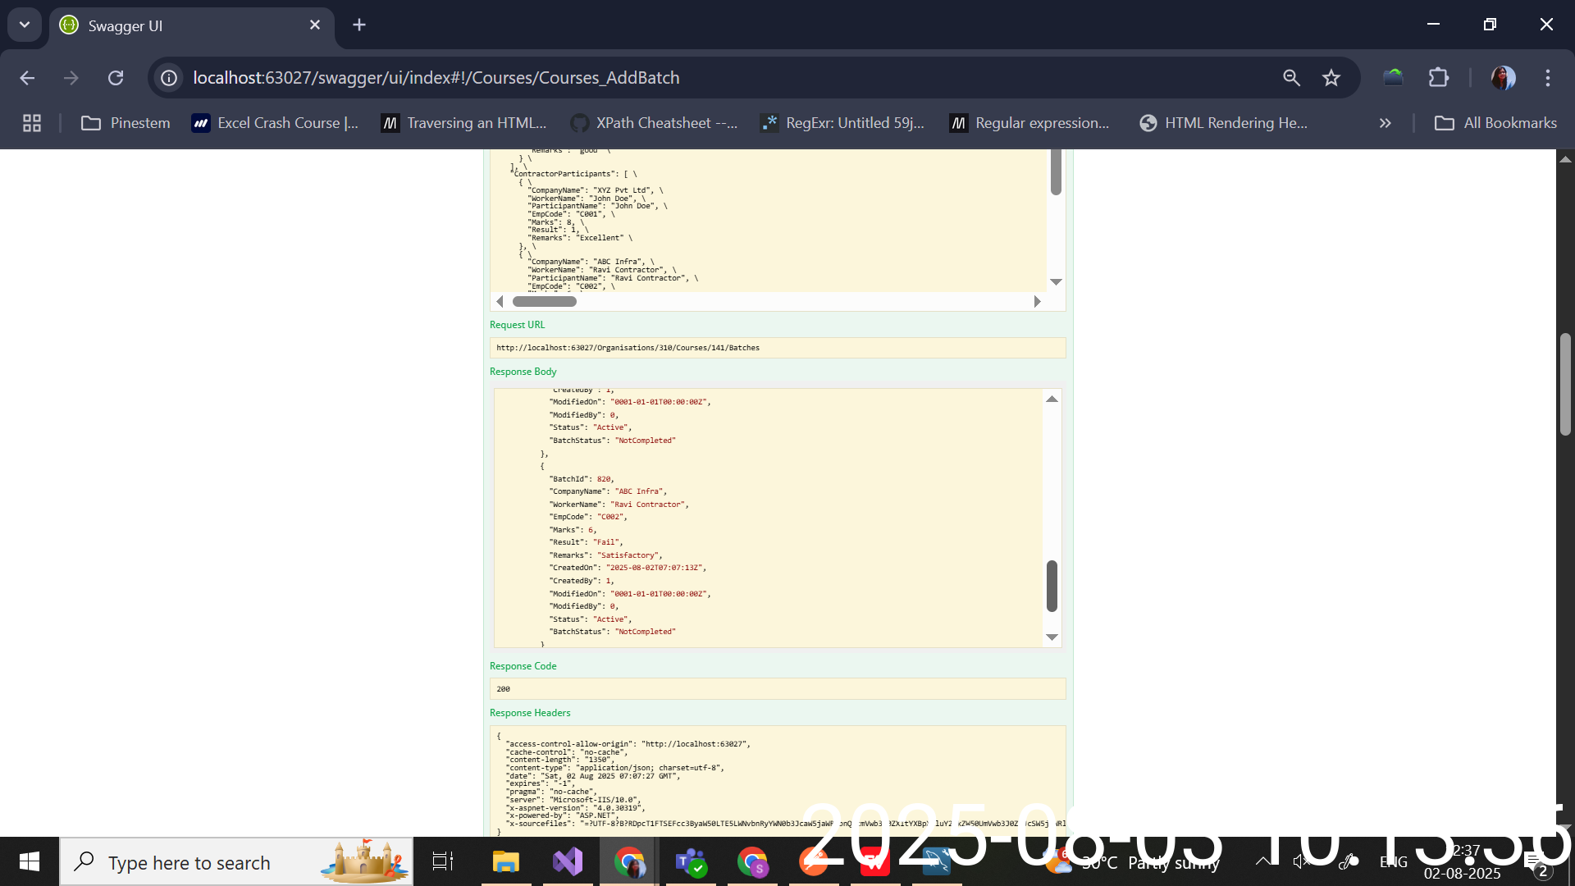Open File Explorer from the taskbar
Image resolution: width=1575 pixels, height=886 pixels.
click(x=505, y=861)
